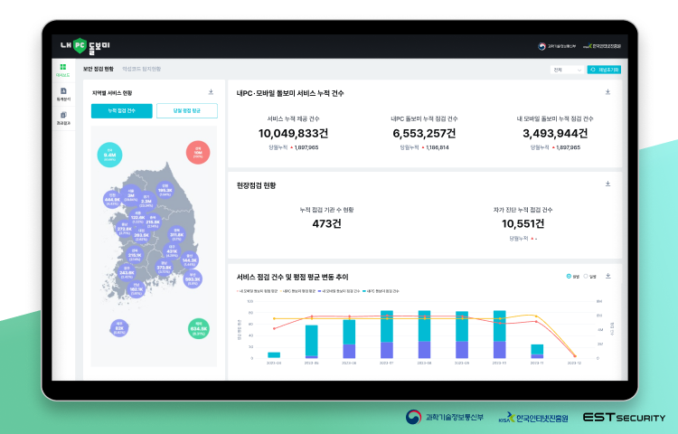
Task: Click the 지역별 서비스 현황 heading
Action: point(112,93)
